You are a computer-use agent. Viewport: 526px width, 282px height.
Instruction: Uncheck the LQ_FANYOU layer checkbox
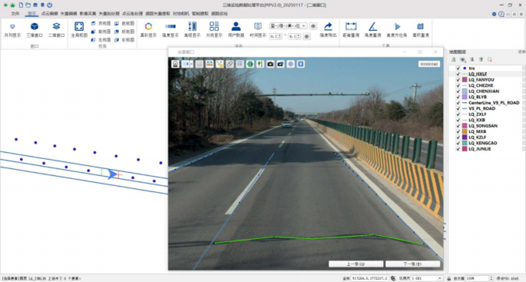coord(458,80)
